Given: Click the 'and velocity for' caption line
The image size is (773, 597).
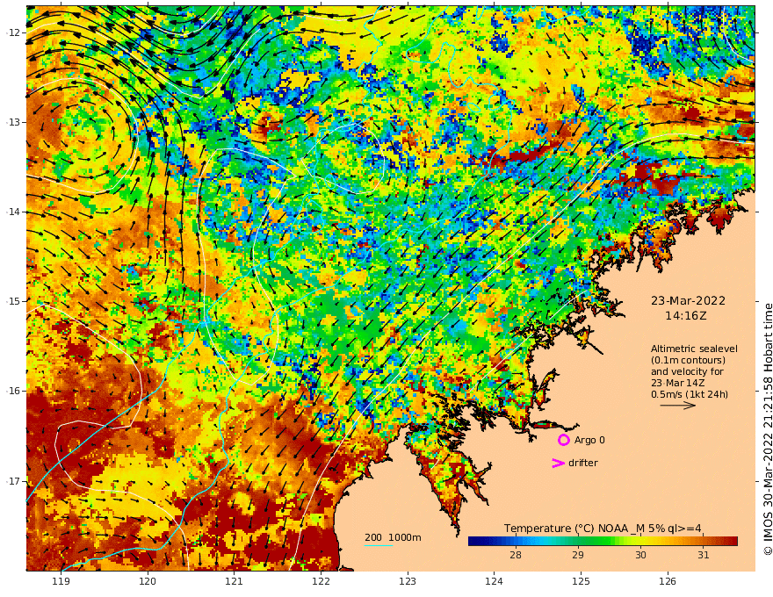Looking at the screenshot, I should point(687,371).
